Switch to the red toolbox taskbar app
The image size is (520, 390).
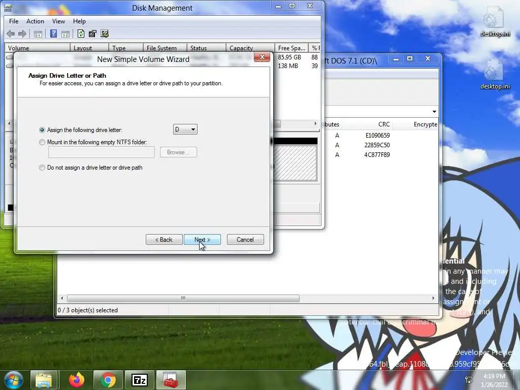pyautogui.click(x=171, y=380)
